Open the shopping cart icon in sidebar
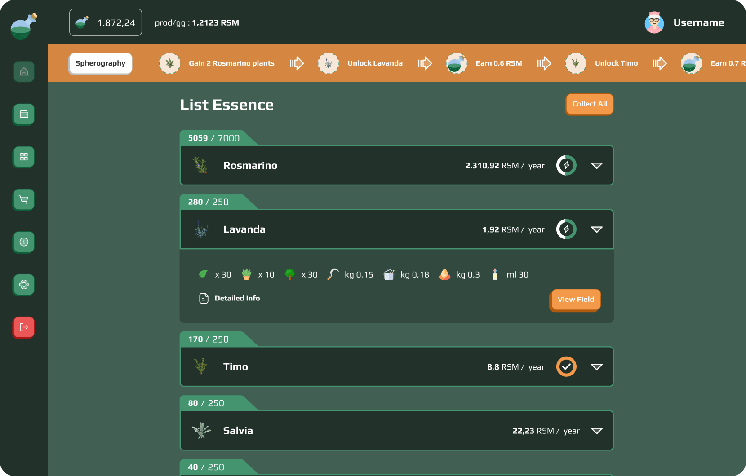746x476 pixels. (x=24, y=199)
